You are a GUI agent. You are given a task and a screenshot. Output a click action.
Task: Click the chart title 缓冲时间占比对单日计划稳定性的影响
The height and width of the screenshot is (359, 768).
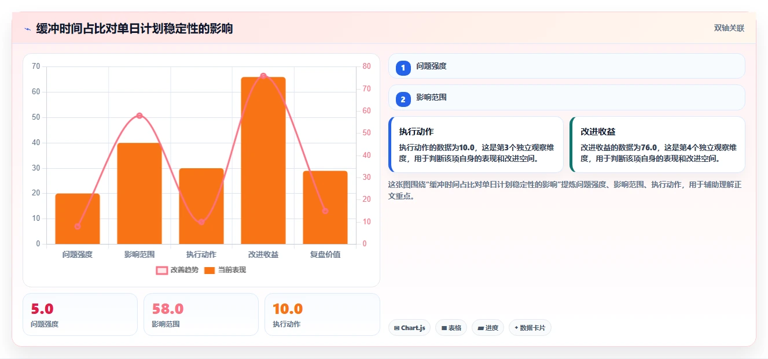134,29
